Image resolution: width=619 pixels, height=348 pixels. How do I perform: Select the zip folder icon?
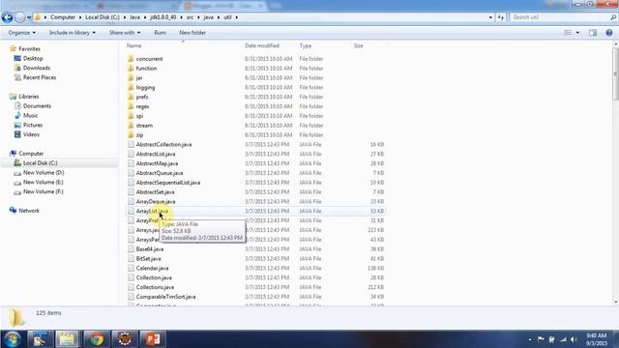132,134
